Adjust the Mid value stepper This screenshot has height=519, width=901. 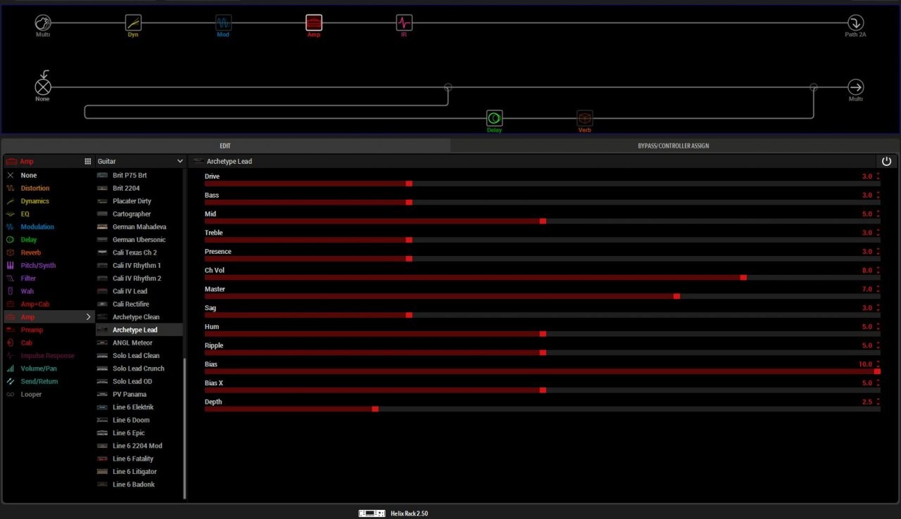pos(878,214)
